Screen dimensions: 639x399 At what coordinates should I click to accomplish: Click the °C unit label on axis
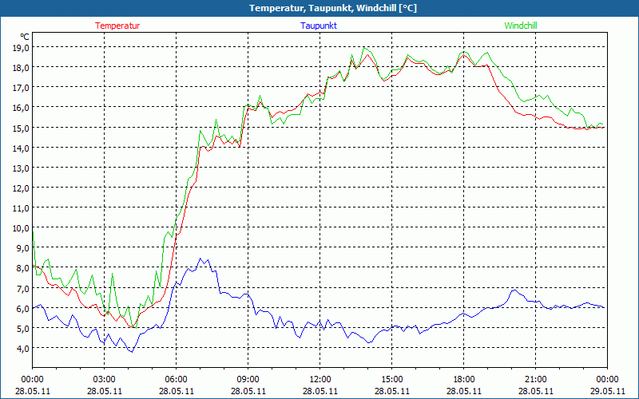tap(25, 37)
